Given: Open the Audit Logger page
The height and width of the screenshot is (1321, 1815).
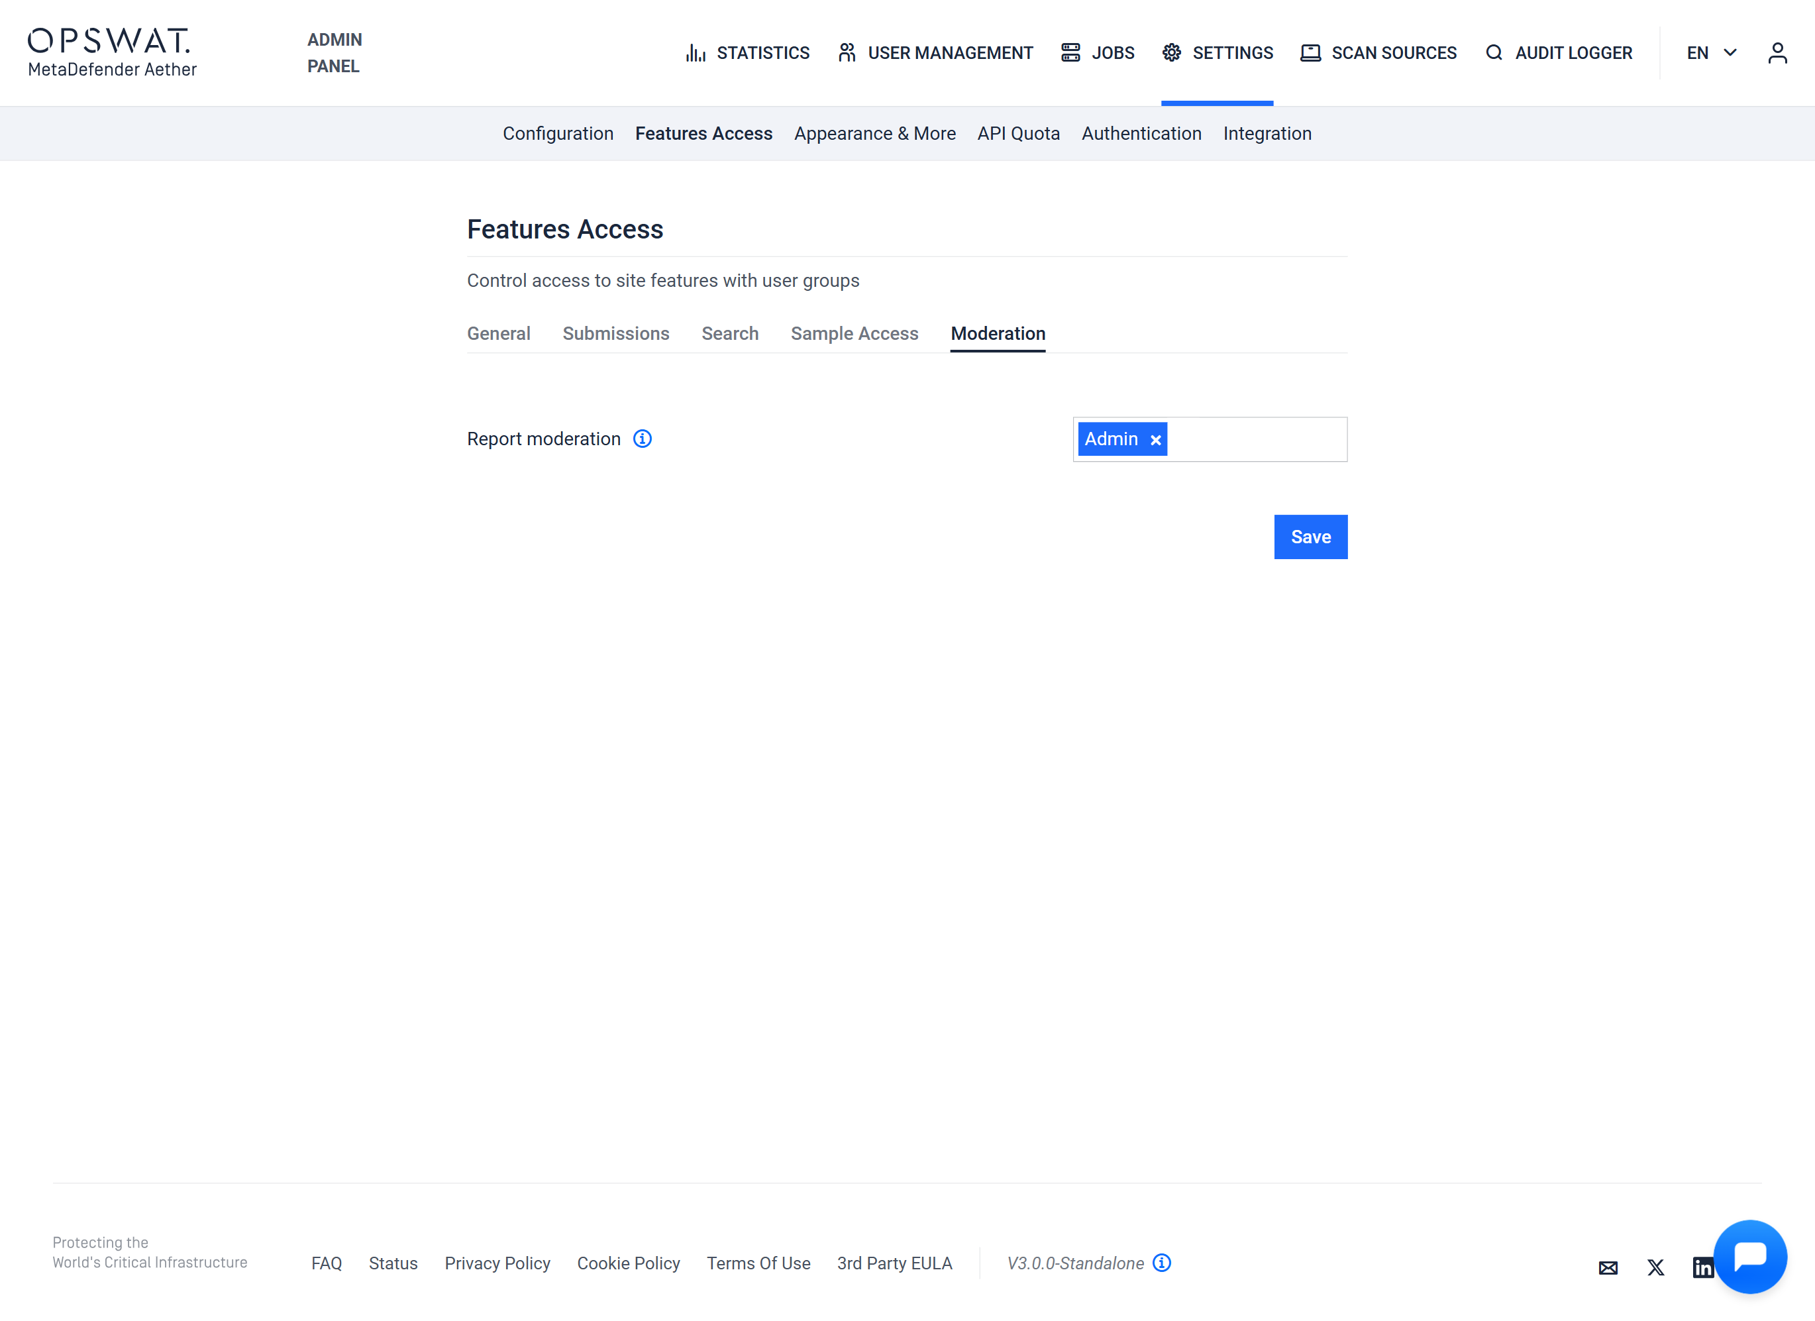Looking at the screenshot, I should pos(1558,53).
